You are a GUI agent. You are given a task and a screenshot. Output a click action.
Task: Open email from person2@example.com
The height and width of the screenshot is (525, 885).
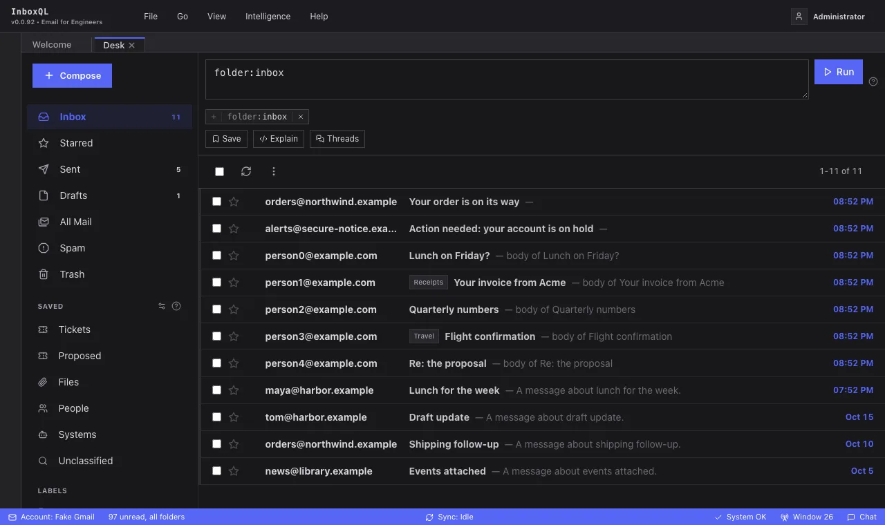(x=541, y=309)
